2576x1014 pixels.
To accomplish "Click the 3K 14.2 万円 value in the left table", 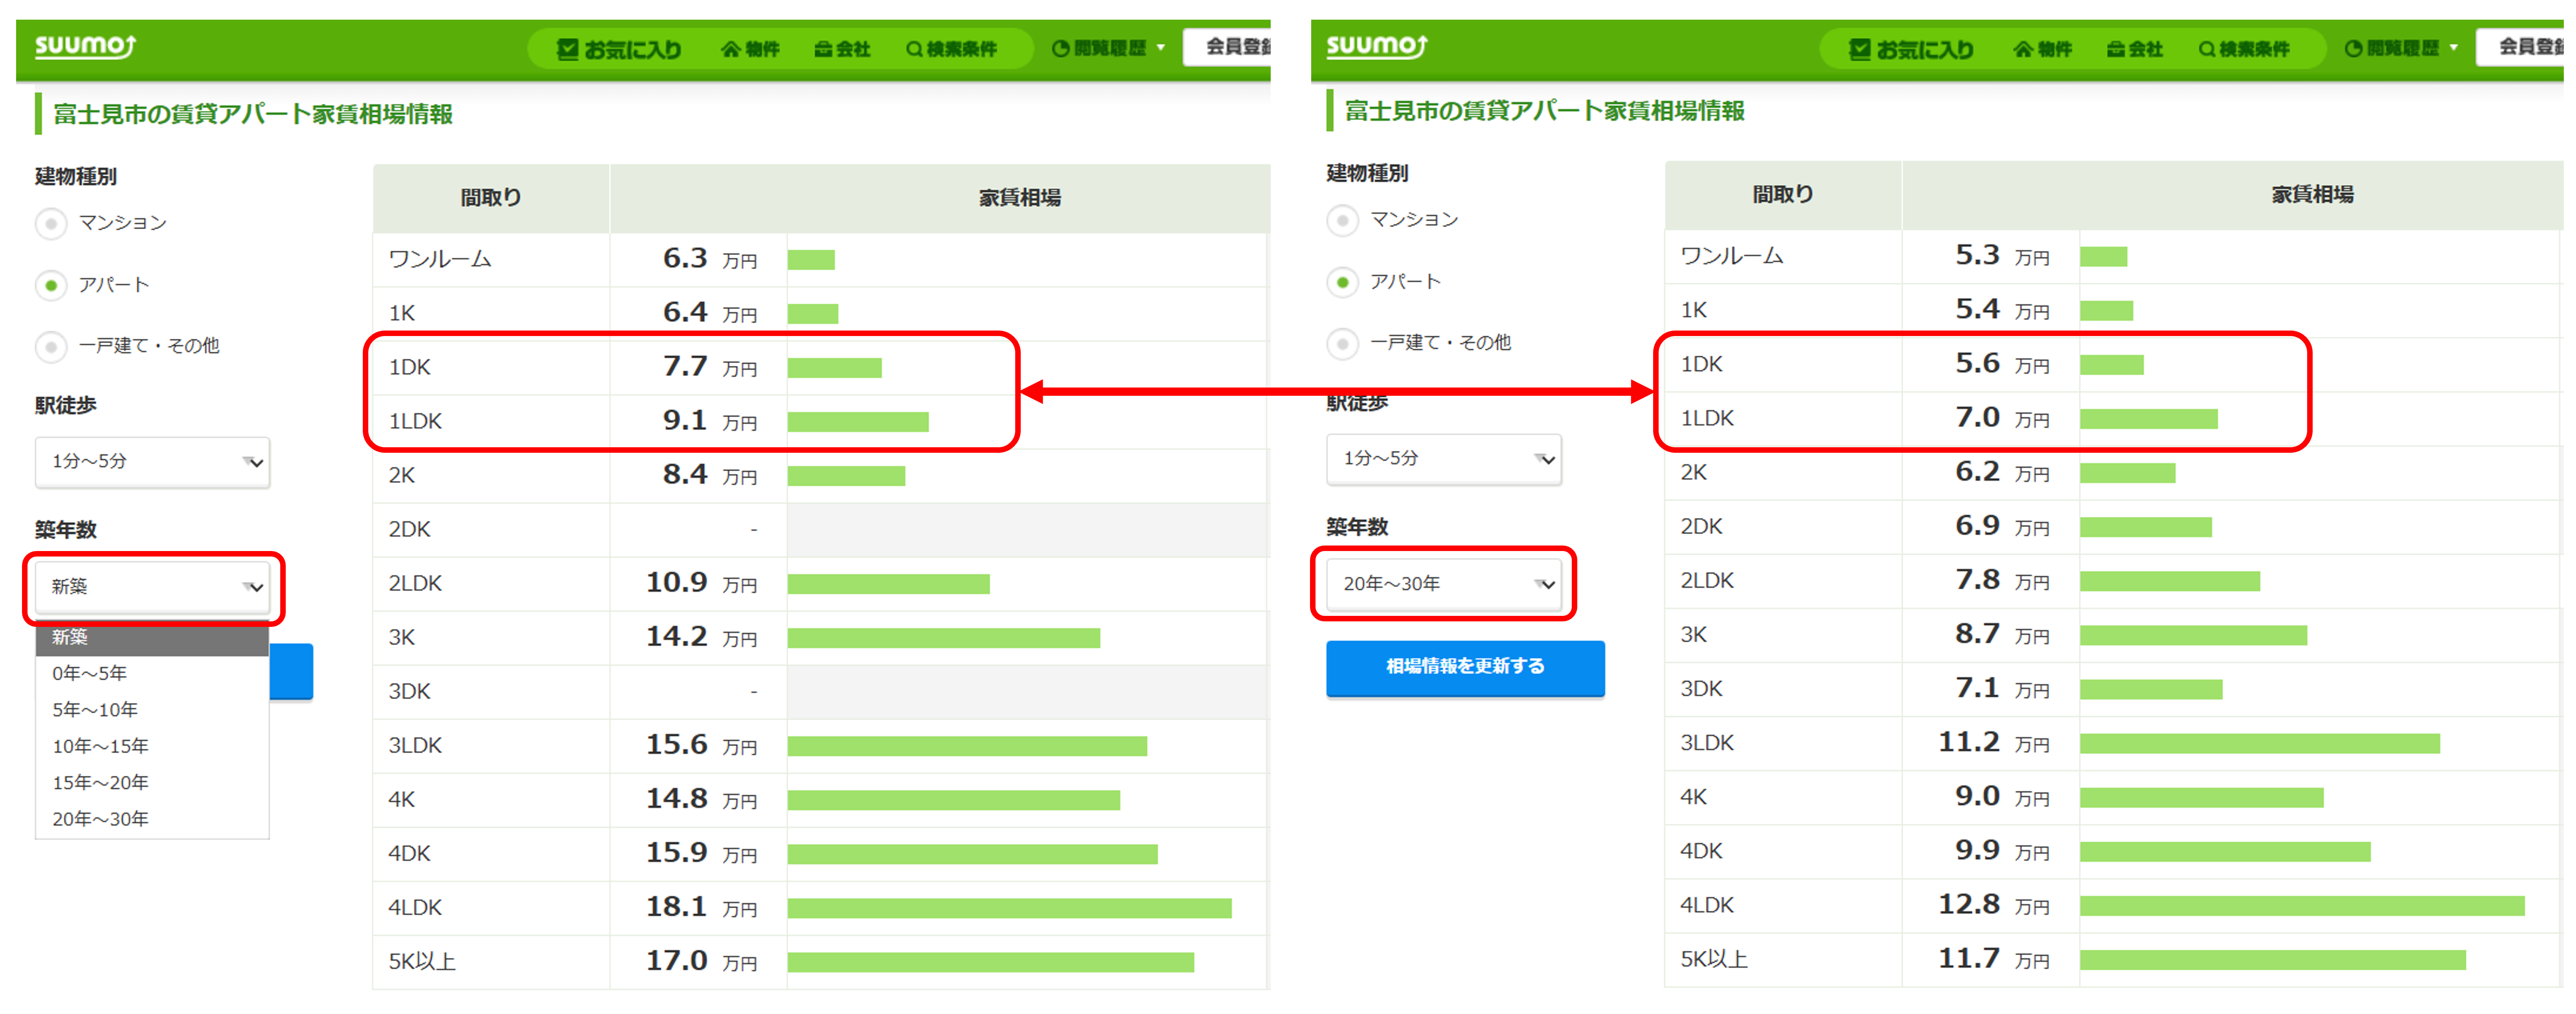I will (x=701, y=637).
